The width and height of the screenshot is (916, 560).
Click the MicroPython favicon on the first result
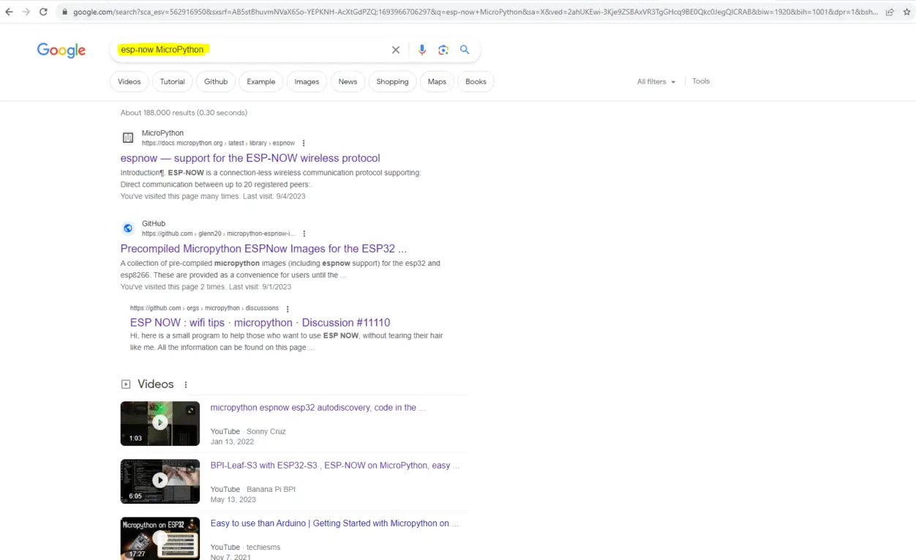tap(127, 138)
